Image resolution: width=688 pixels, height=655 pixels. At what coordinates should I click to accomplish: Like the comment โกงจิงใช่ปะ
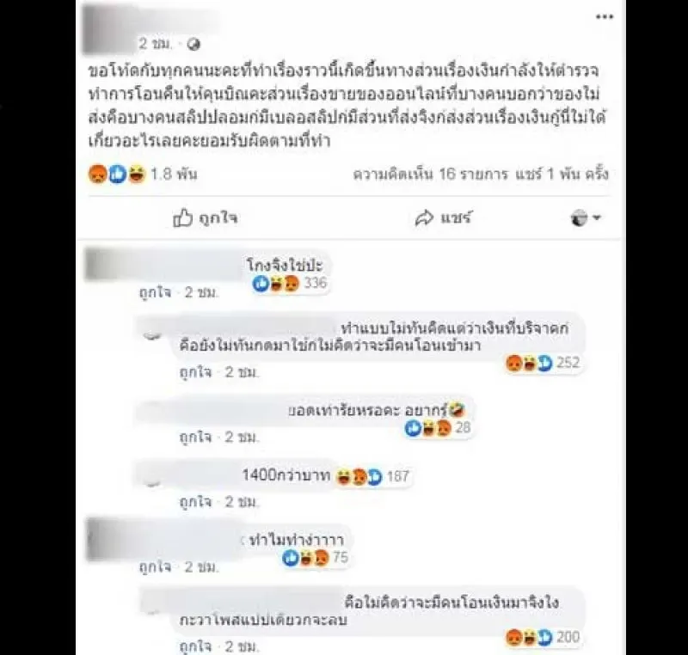point(155,292)
